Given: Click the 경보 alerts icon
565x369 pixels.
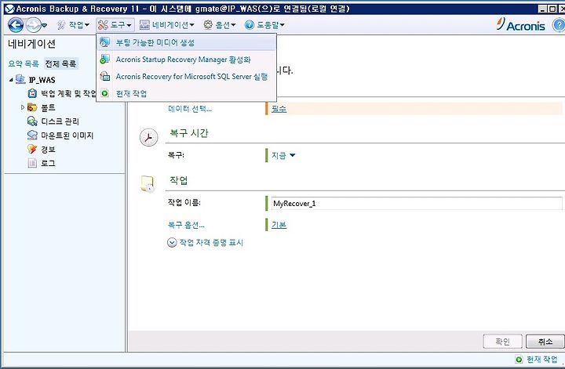Looking at the screenshot, I should pos(32,150).
